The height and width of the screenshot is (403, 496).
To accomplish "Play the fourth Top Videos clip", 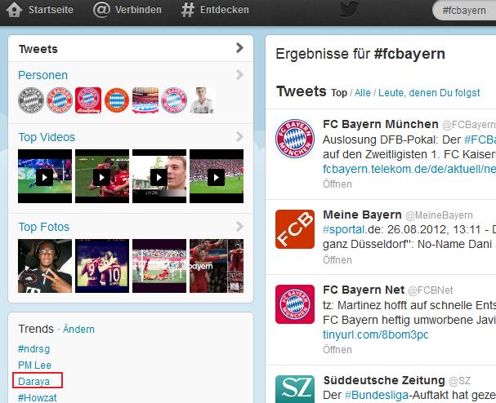I will pos(217,177).
